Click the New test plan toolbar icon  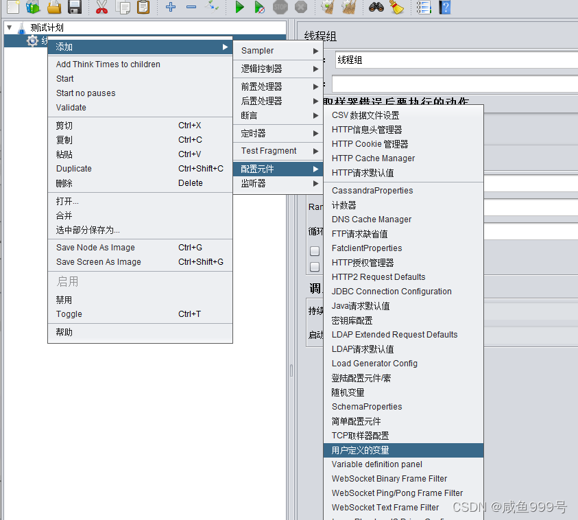tap(13, 7)
